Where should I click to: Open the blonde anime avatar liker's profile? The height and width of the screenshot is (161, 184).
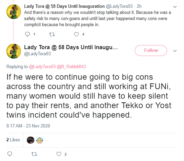39,140
